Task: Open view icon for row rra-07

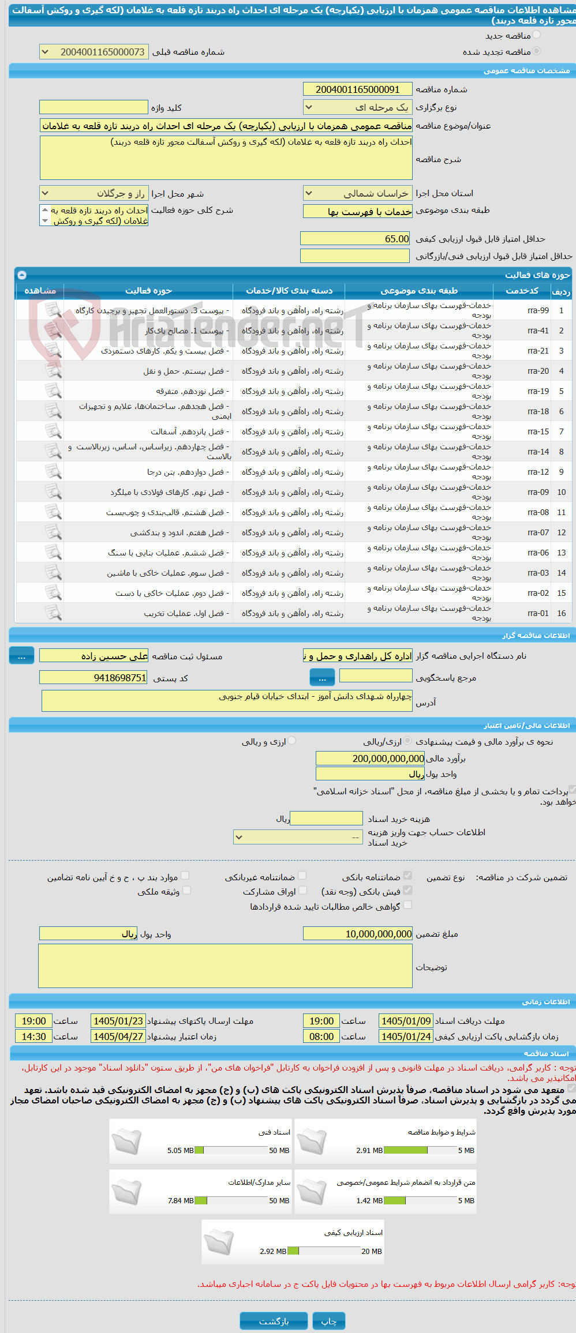Action: pos(53,532)
